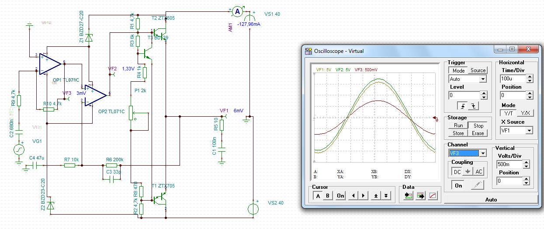Move cursor right with arrow button

click(x=363, y=196)
